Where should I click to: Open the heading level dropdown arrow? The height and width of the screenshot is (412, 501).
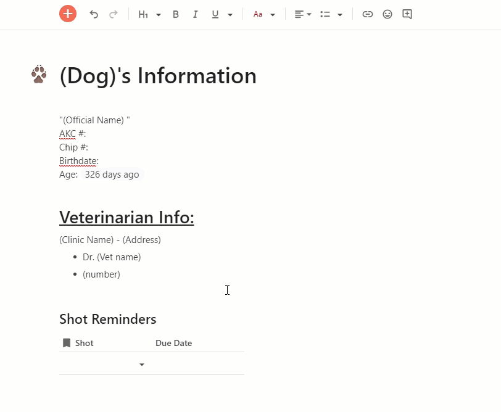[x=159, y=14]
